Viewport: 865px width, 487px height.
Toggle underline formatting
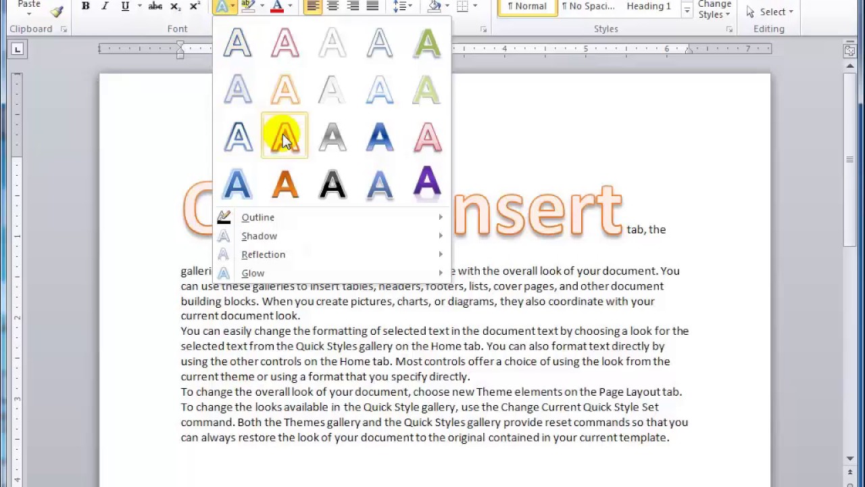[x=125, y=6]
